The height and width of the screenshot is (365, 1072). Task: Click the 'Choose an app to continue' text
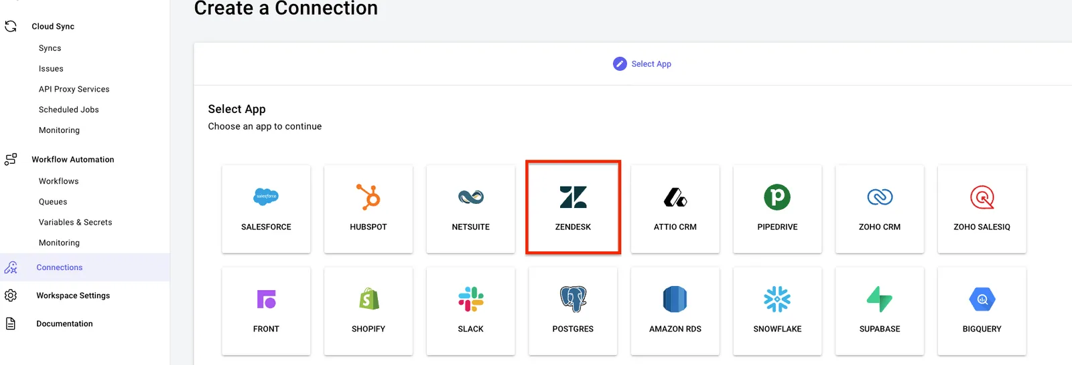coord(265,126)
